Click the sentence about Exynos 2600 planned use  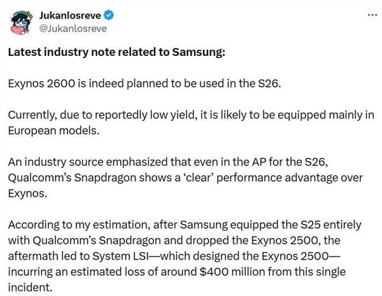click(x=145, y=83)
